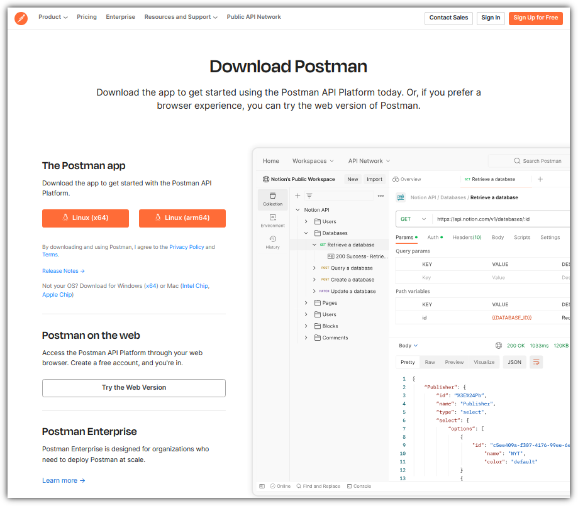Image resolution: width=578 pixels, height=506 pixels.
Task: Switch to the Scripts tab
Action: 522,238
